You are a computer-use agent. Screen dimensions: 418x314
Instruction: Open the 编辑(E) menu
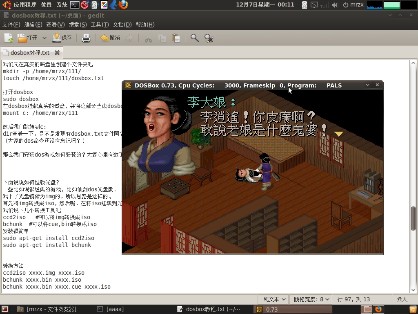(x=33, y=25)
